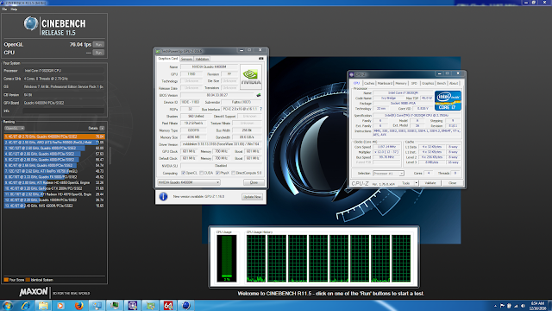This screenshot has height=311, width=552.
Task: Click the GPU-Z green taskbar icon
Action: point(150,306)
